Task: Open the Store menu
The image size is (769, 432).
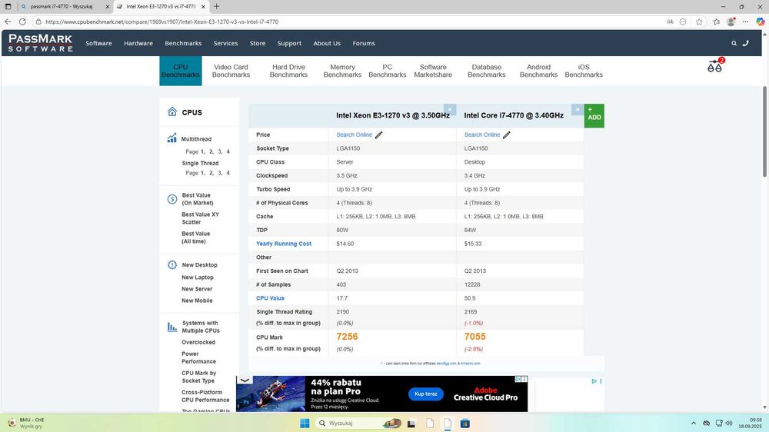Action: pyautogui.click(x=258, y=43)
